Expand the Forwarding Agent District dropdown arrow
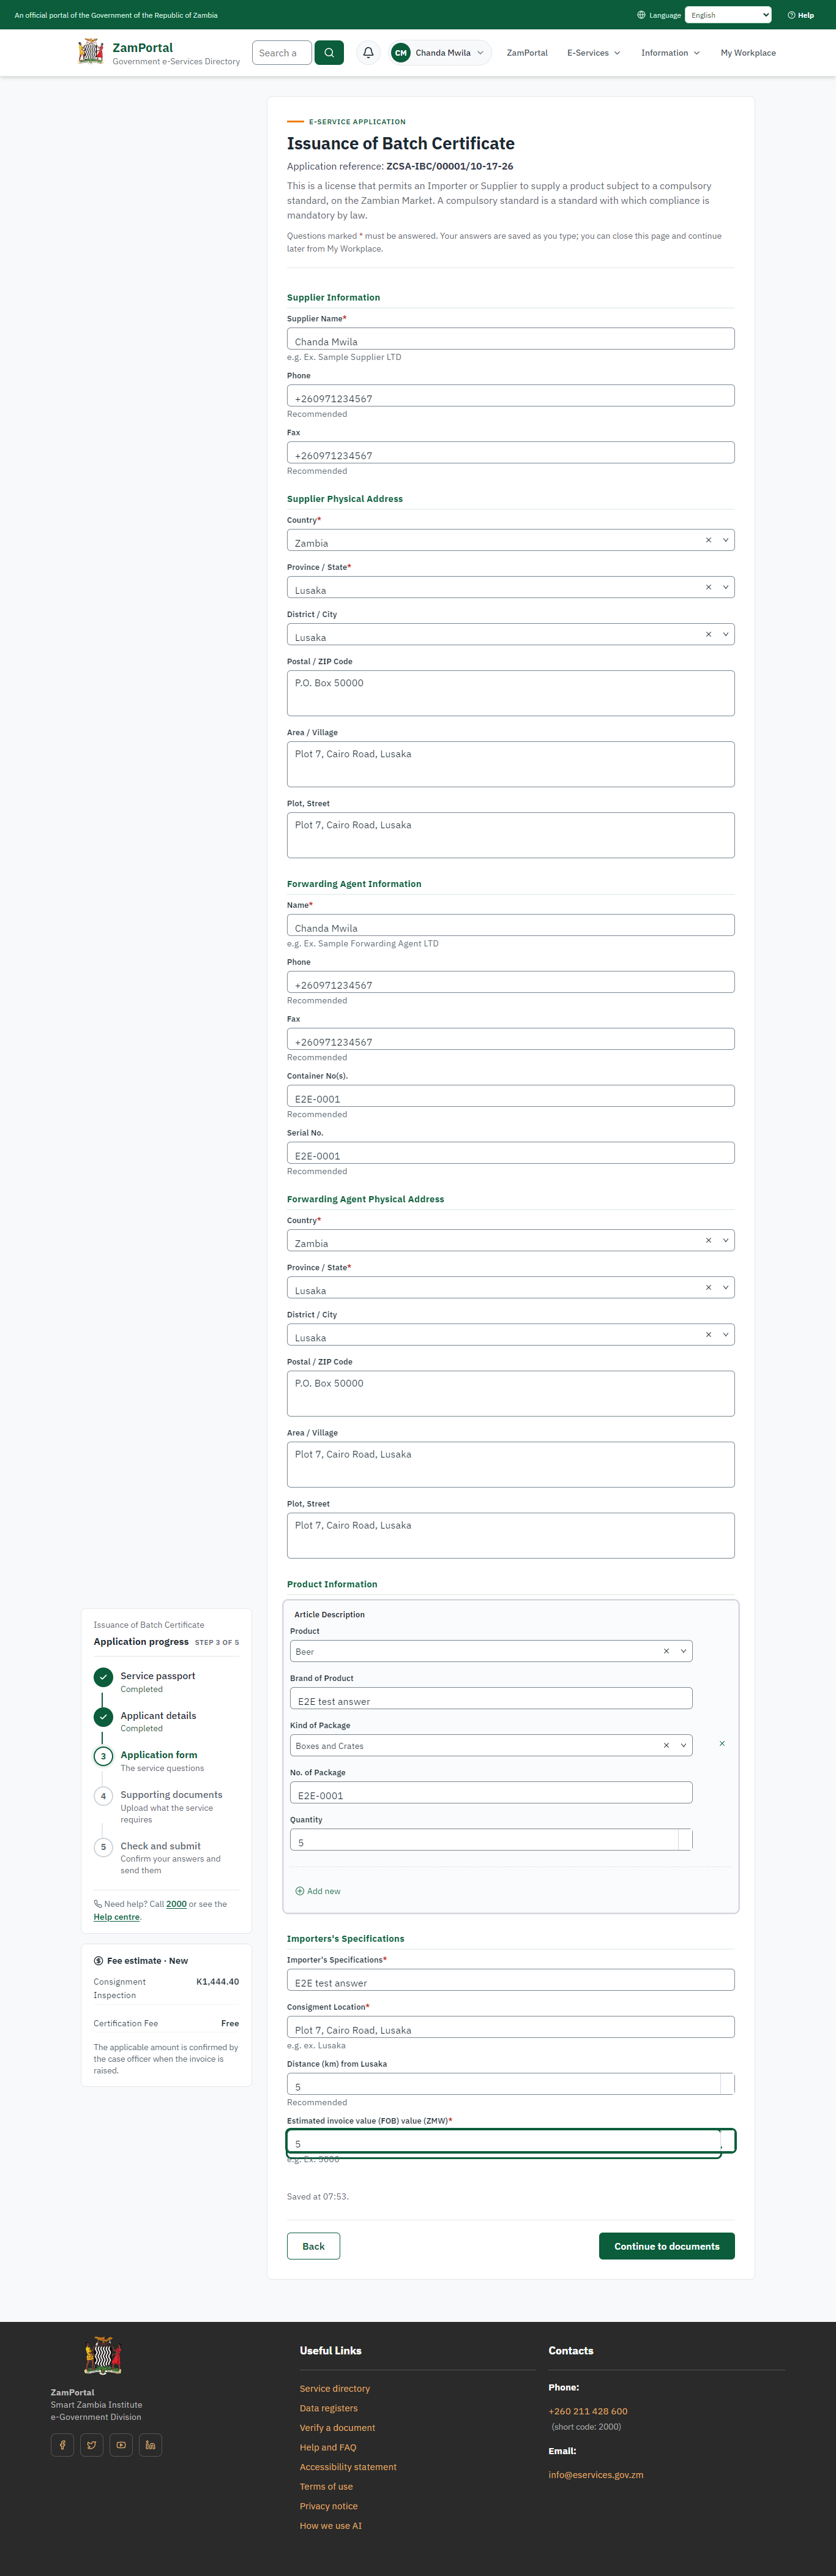Image resolution: width=836 pixels, height=2576 pixels. 725,1334
